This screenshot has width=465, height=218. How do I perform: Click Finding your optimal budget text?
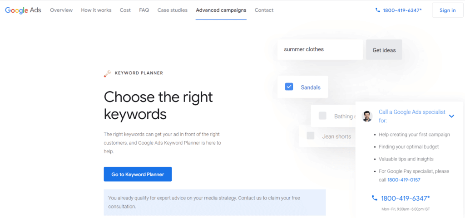[409, 147]
